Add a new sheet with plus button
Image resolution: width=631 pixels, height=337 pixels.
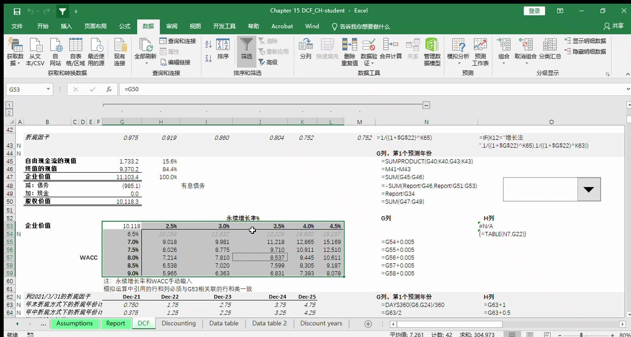tap(368, 324)
